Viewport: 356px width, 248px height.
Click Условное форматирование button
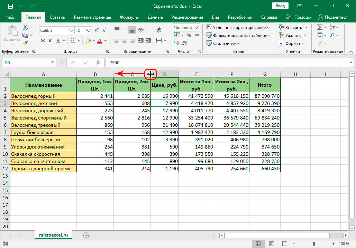(238, 28)
